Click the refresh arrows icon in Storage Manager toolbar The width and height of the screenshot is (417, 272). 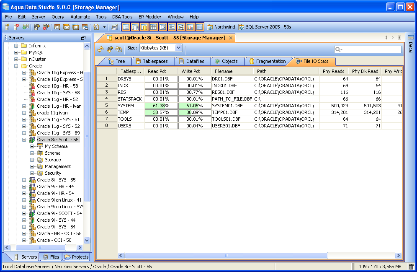click(x=100, y=49)
